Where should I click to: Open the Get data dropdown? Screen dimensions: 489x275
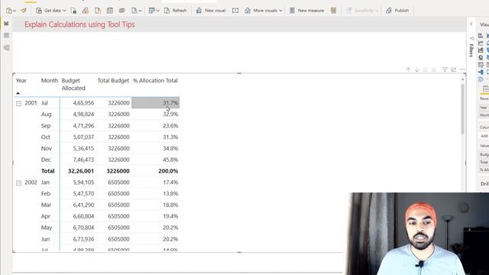click(x=51, y=11)
